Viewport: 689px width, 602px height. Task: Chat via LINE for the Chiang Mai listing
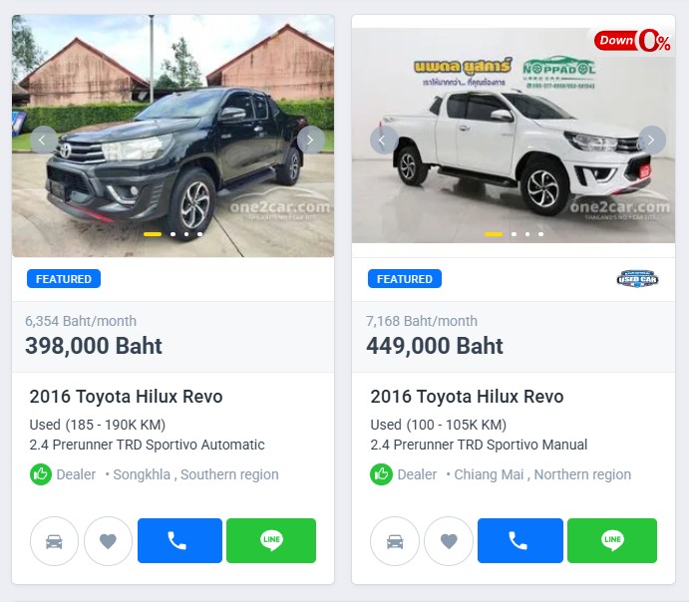[x=612, y=540]
